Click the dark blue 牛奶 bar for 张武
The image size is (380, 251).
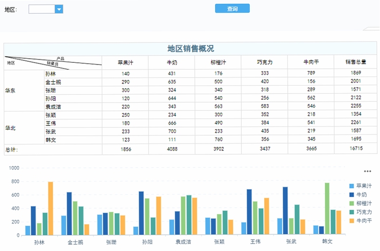click(285, 211)
